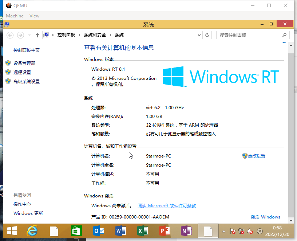Click 更改设置 link

coord(257,156)
